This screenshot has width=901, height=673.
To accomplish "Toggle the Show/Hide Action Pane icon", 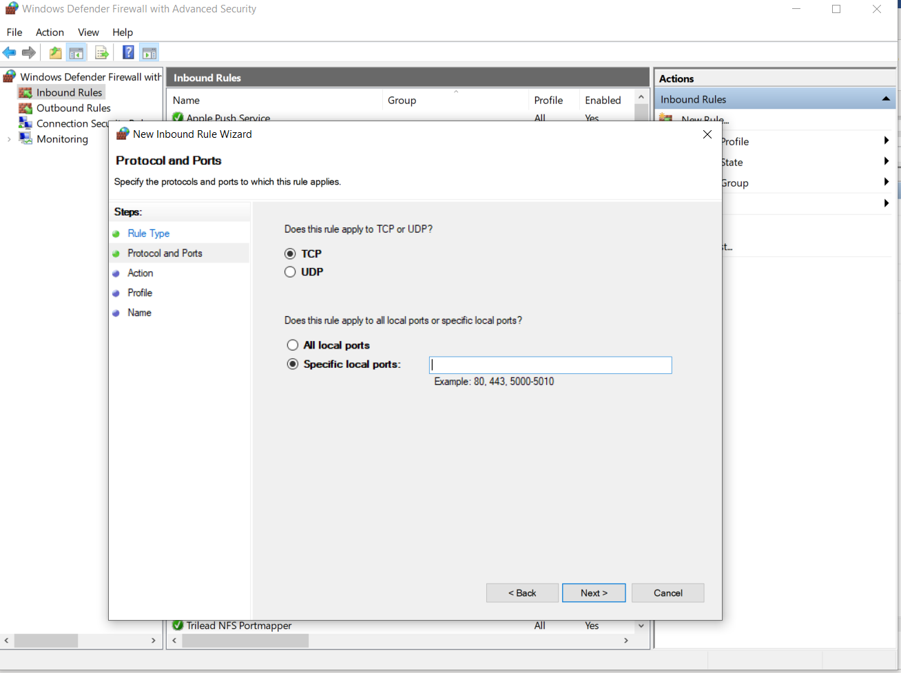I will (x=149, y=53).
